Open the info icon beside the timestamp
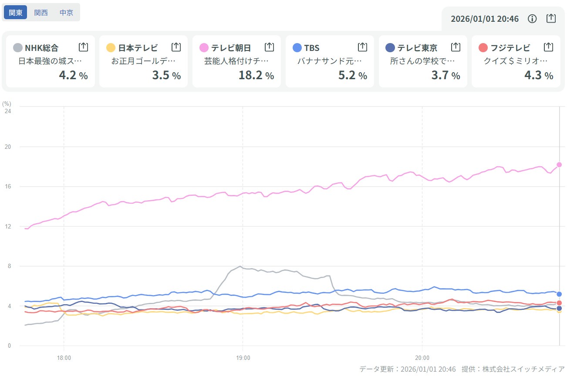This screenshot has width=567, height=376. [x=532, y=18]
